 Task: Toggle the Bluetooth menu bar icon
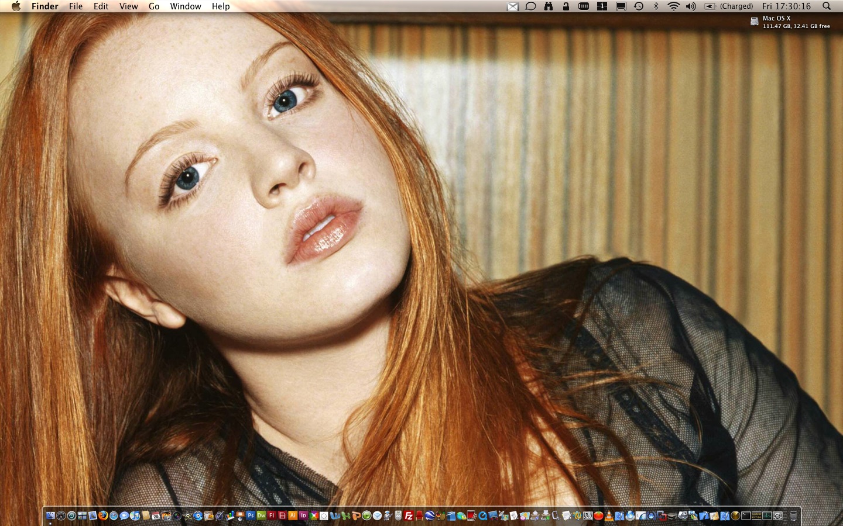coord(656,6)
